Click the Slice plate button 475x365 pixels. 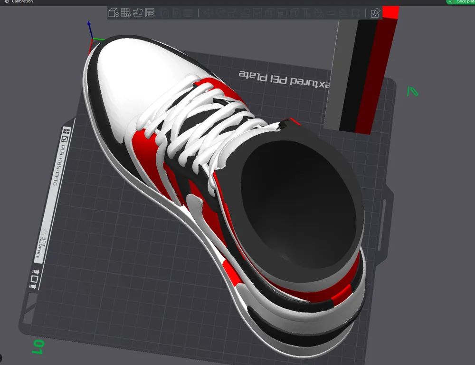465,1
